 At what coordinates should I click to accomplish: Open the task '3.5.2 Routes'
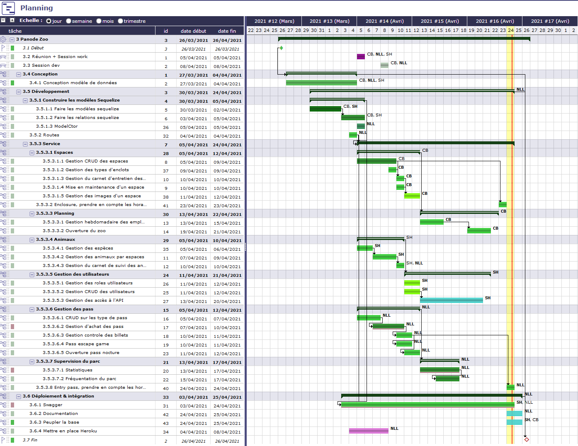44,135
